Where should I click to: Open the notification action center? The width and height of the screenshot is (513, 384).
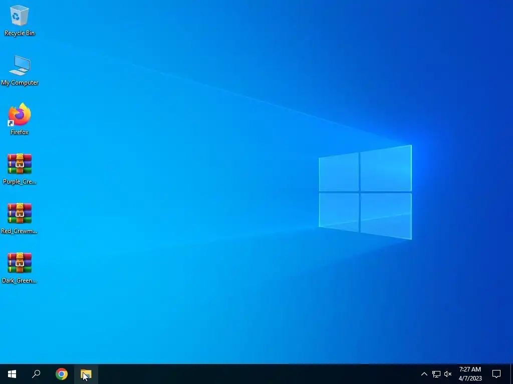[x=496, y=374]
